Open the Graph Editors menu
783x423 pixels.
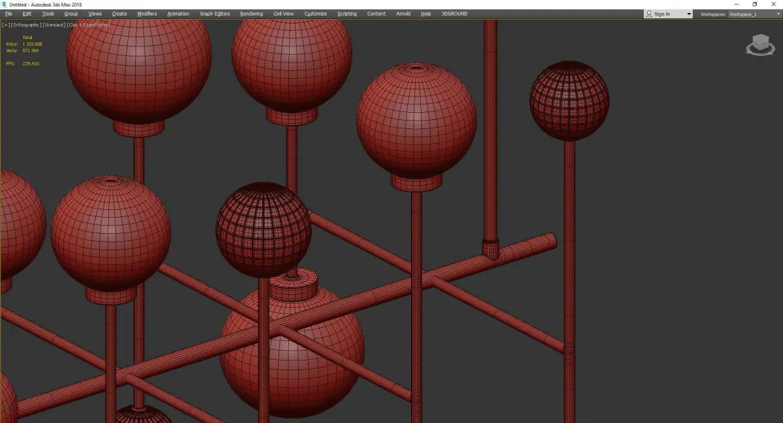215,14
